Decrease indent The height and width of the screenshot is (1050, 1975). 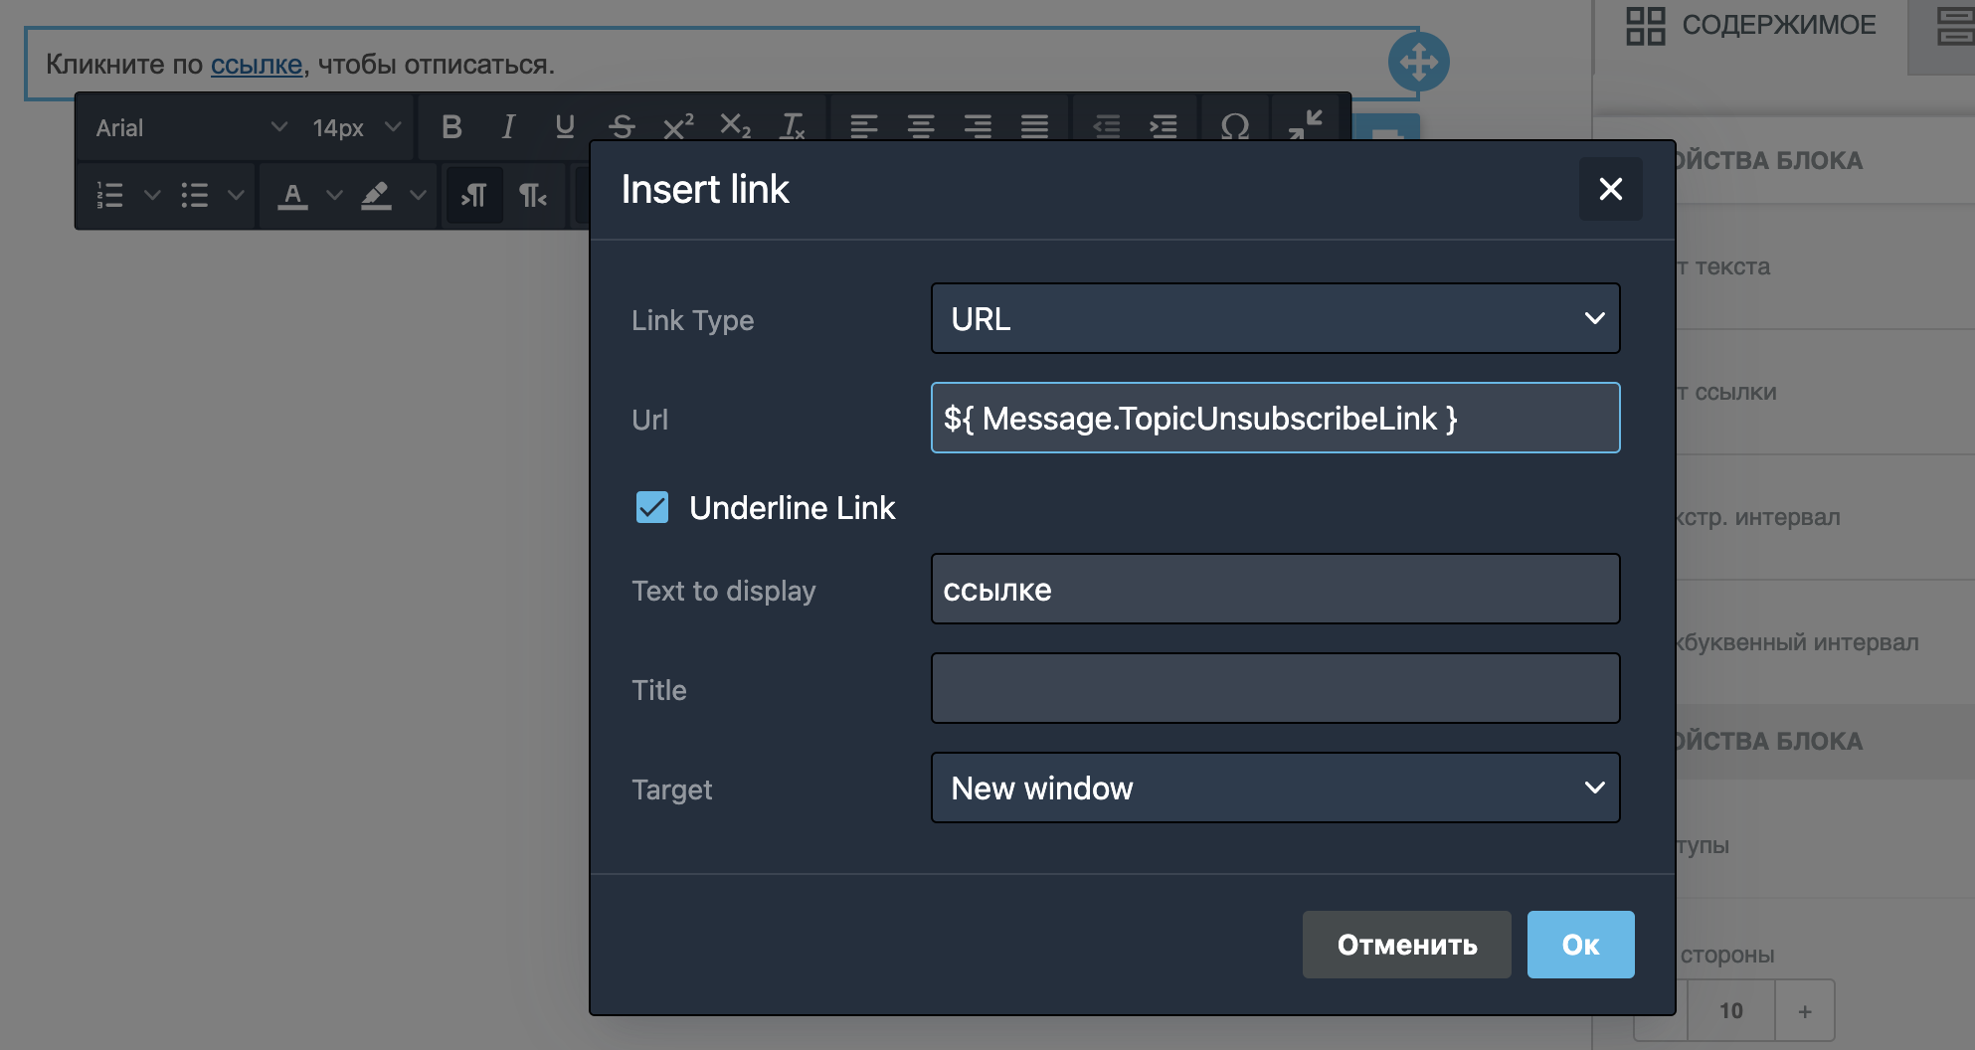pos(1106,127)
